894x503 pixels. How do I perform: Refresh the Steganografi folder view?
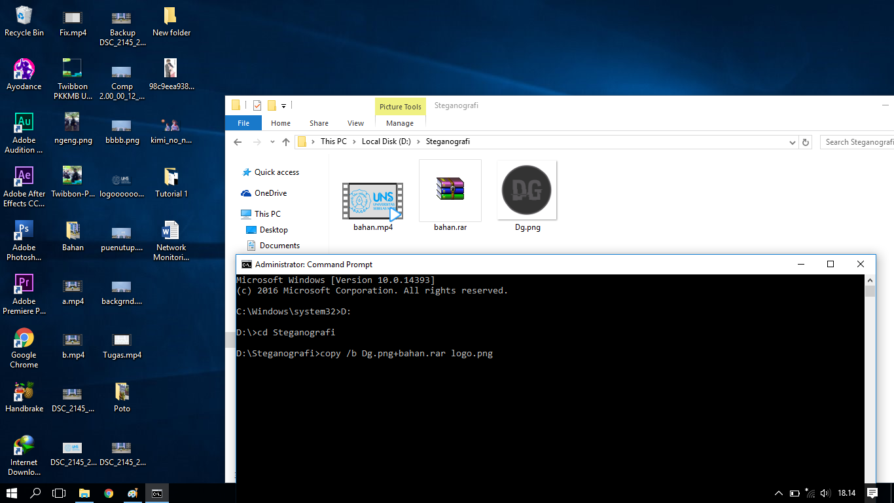pyautogui.click(x=805, y=141)
